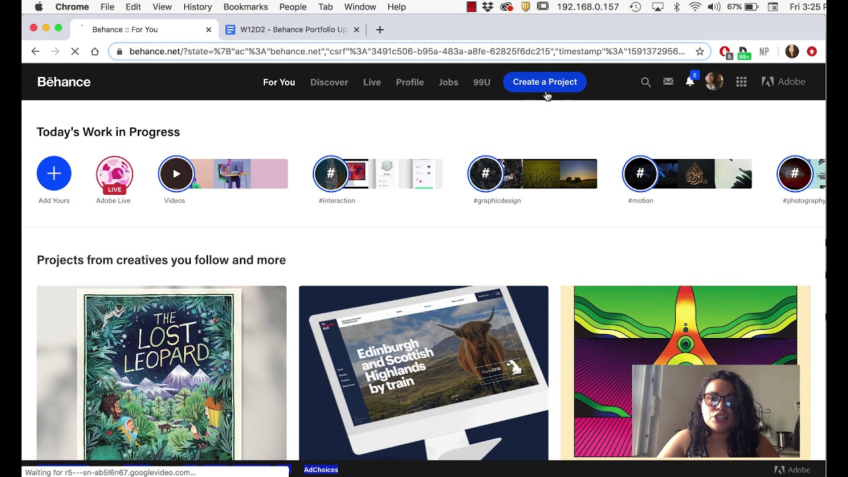Open the Adobe Live story circle

(x=115, y=175)
